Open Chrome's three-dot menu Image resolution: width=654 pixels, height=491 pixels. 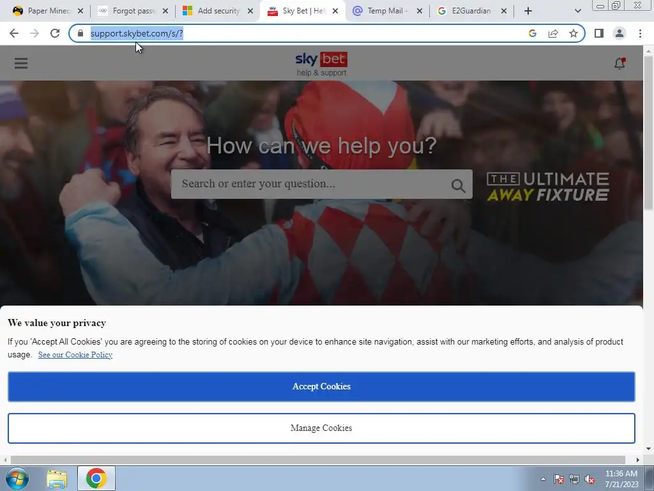pos(640,33)
